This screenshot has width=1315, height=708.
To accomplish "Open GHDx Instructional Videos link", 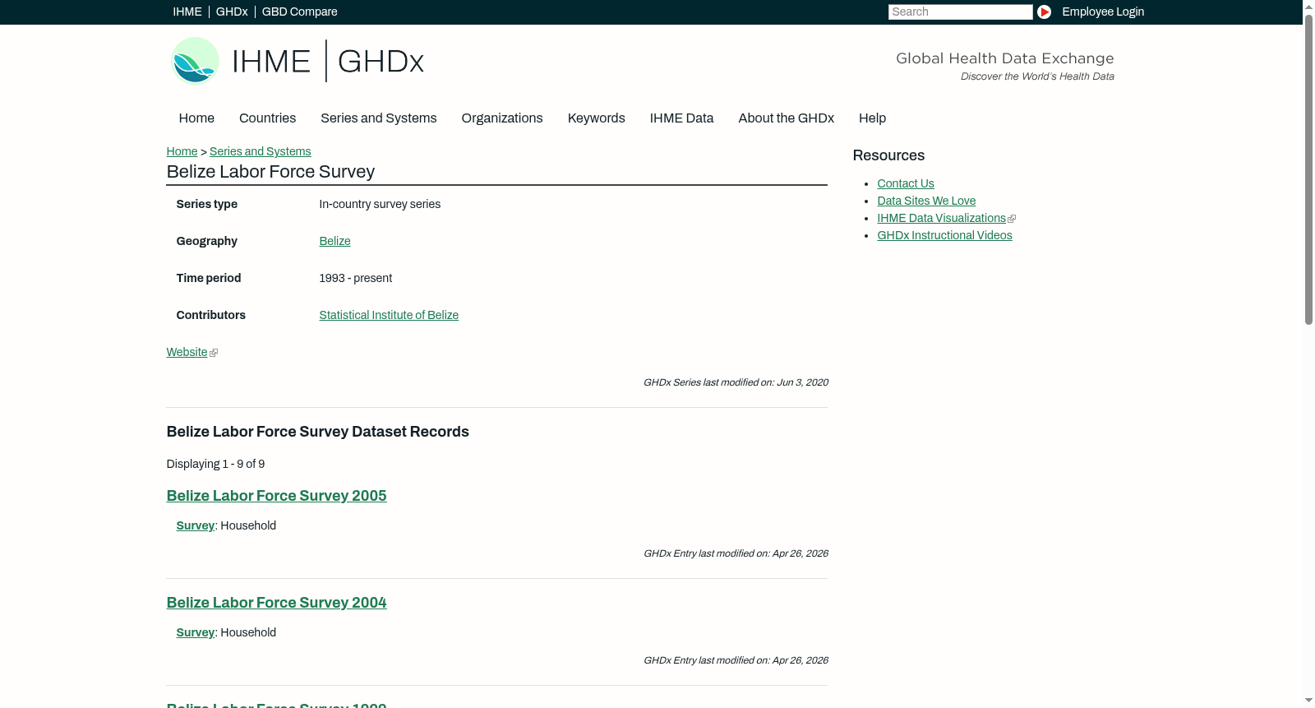I will click(x=944, y=235).
